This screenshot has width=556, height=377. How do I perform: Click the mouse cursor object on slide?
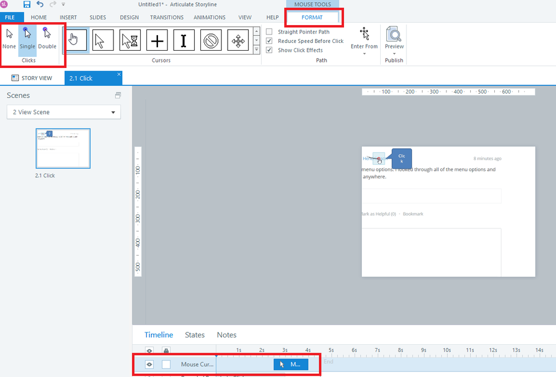point(379,160)
